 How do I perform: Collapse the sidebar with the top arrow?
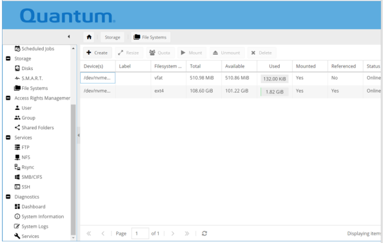click(x=69, y=37)
